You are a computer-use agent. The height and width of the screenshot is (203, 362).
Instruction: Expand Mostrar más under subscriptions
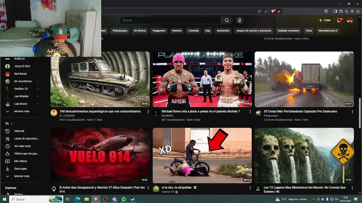21,111
